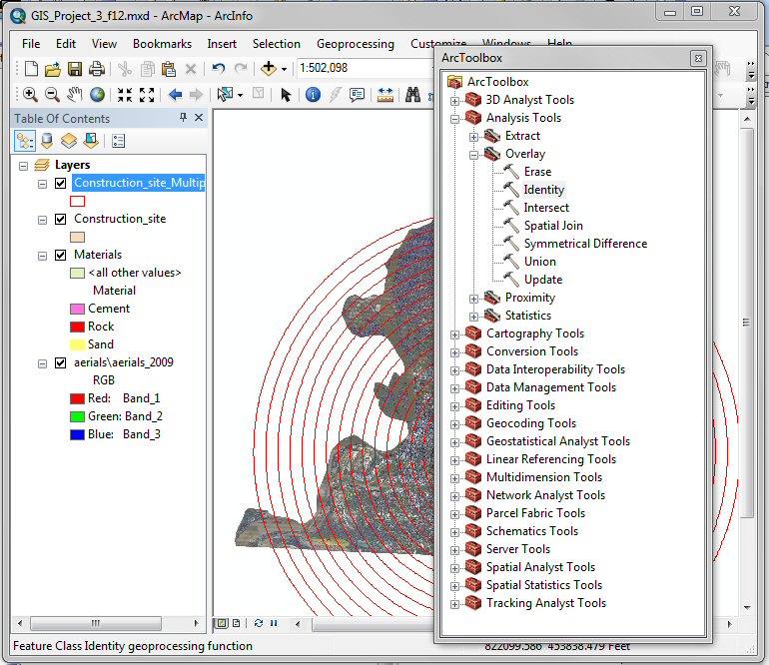The height and width of the screenshot is (665, 769).
Task: Click the Refresh map button
Action: coord(259,623)
